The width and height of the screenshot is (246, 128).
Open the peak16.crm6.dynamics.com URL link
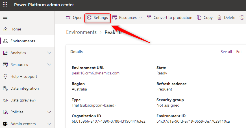(x=95, y=73)
